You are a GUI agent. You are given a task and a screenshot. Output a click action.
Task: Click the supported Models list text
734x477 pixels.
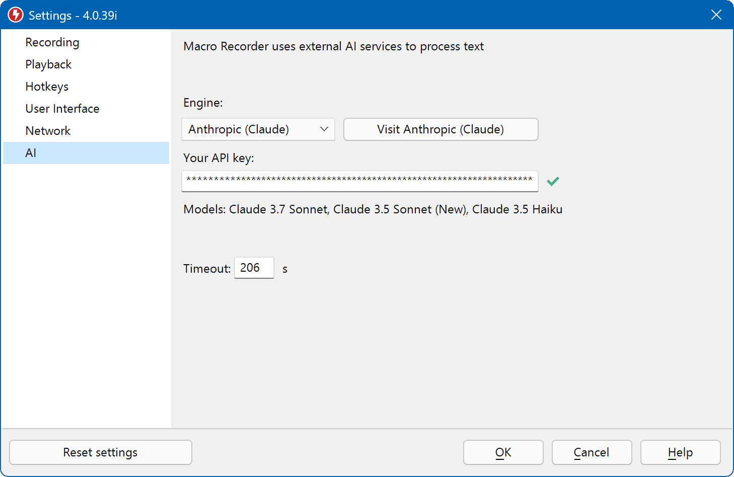tap(373, 209)
